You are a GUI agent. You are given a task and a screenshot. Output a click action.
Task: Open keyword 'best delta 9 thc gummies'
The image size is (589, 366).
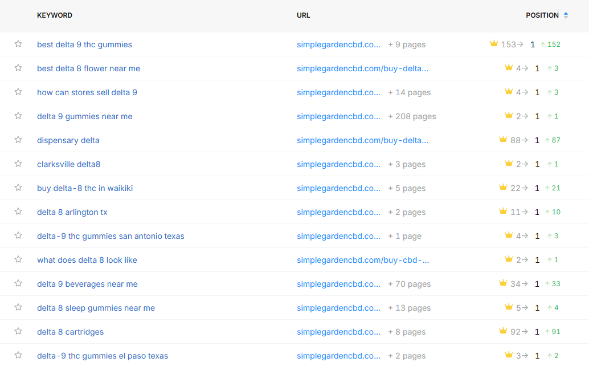[84, 44]
